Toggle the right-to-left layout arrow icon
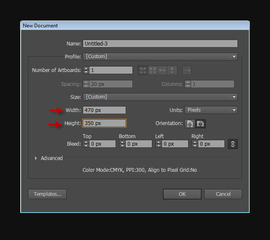This screenshot has height=240, width=270. (187, 70)
